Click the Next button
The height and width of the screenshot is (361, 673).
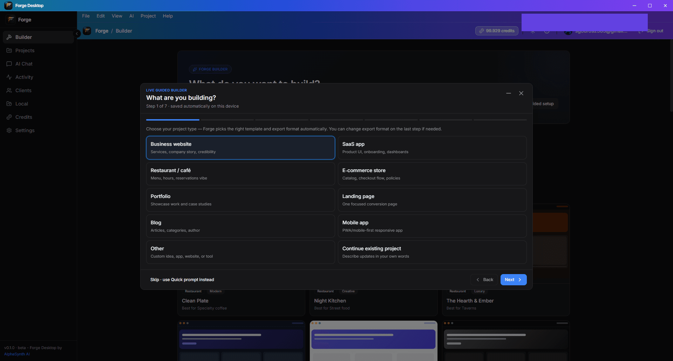coord(513,280)
